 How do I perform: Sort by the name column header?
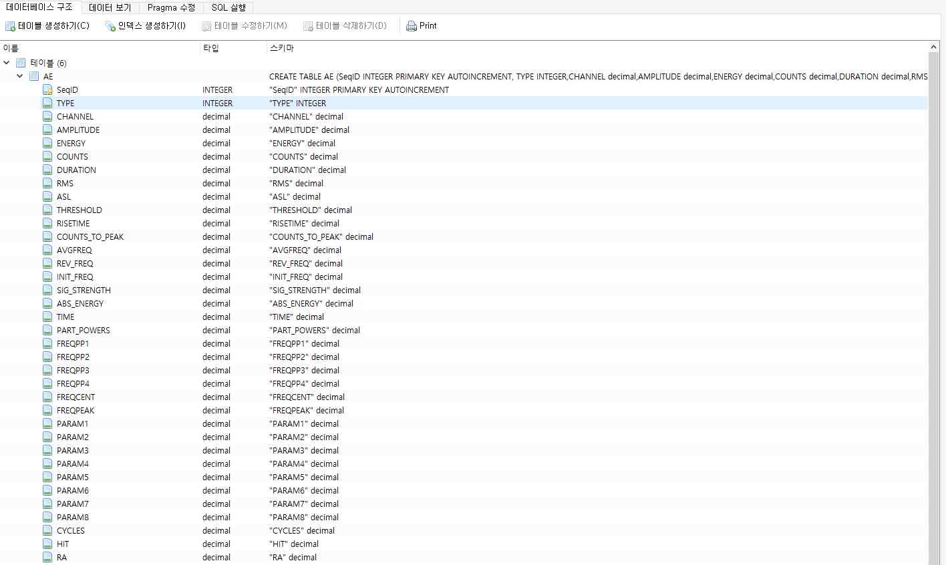100,48
